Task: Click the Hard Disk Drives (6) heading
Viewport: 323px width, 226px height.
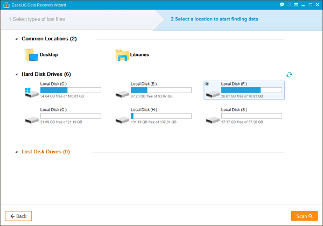Action: [x=46, y=74]
